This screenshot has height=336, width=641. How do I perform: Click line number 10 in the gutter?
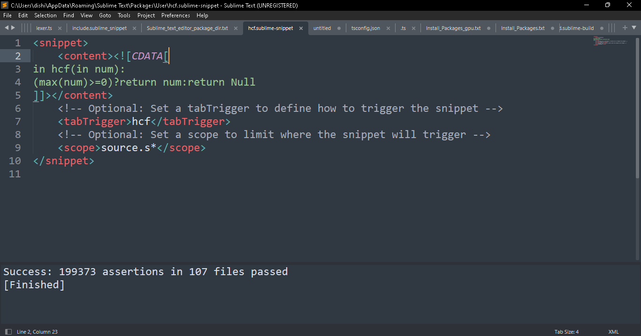(x=15, y=161)
